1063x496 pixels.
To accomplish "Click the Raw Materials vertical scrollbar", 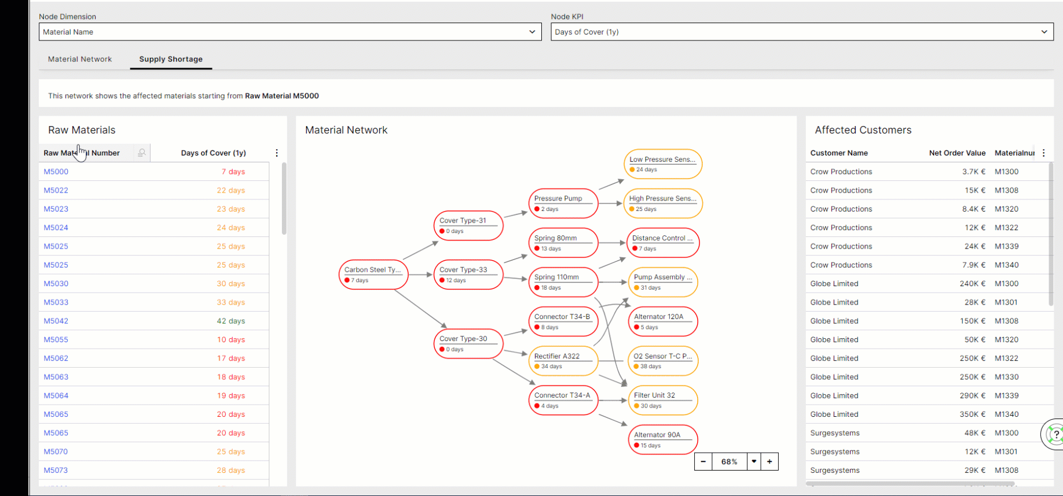I will coord(284,198).
